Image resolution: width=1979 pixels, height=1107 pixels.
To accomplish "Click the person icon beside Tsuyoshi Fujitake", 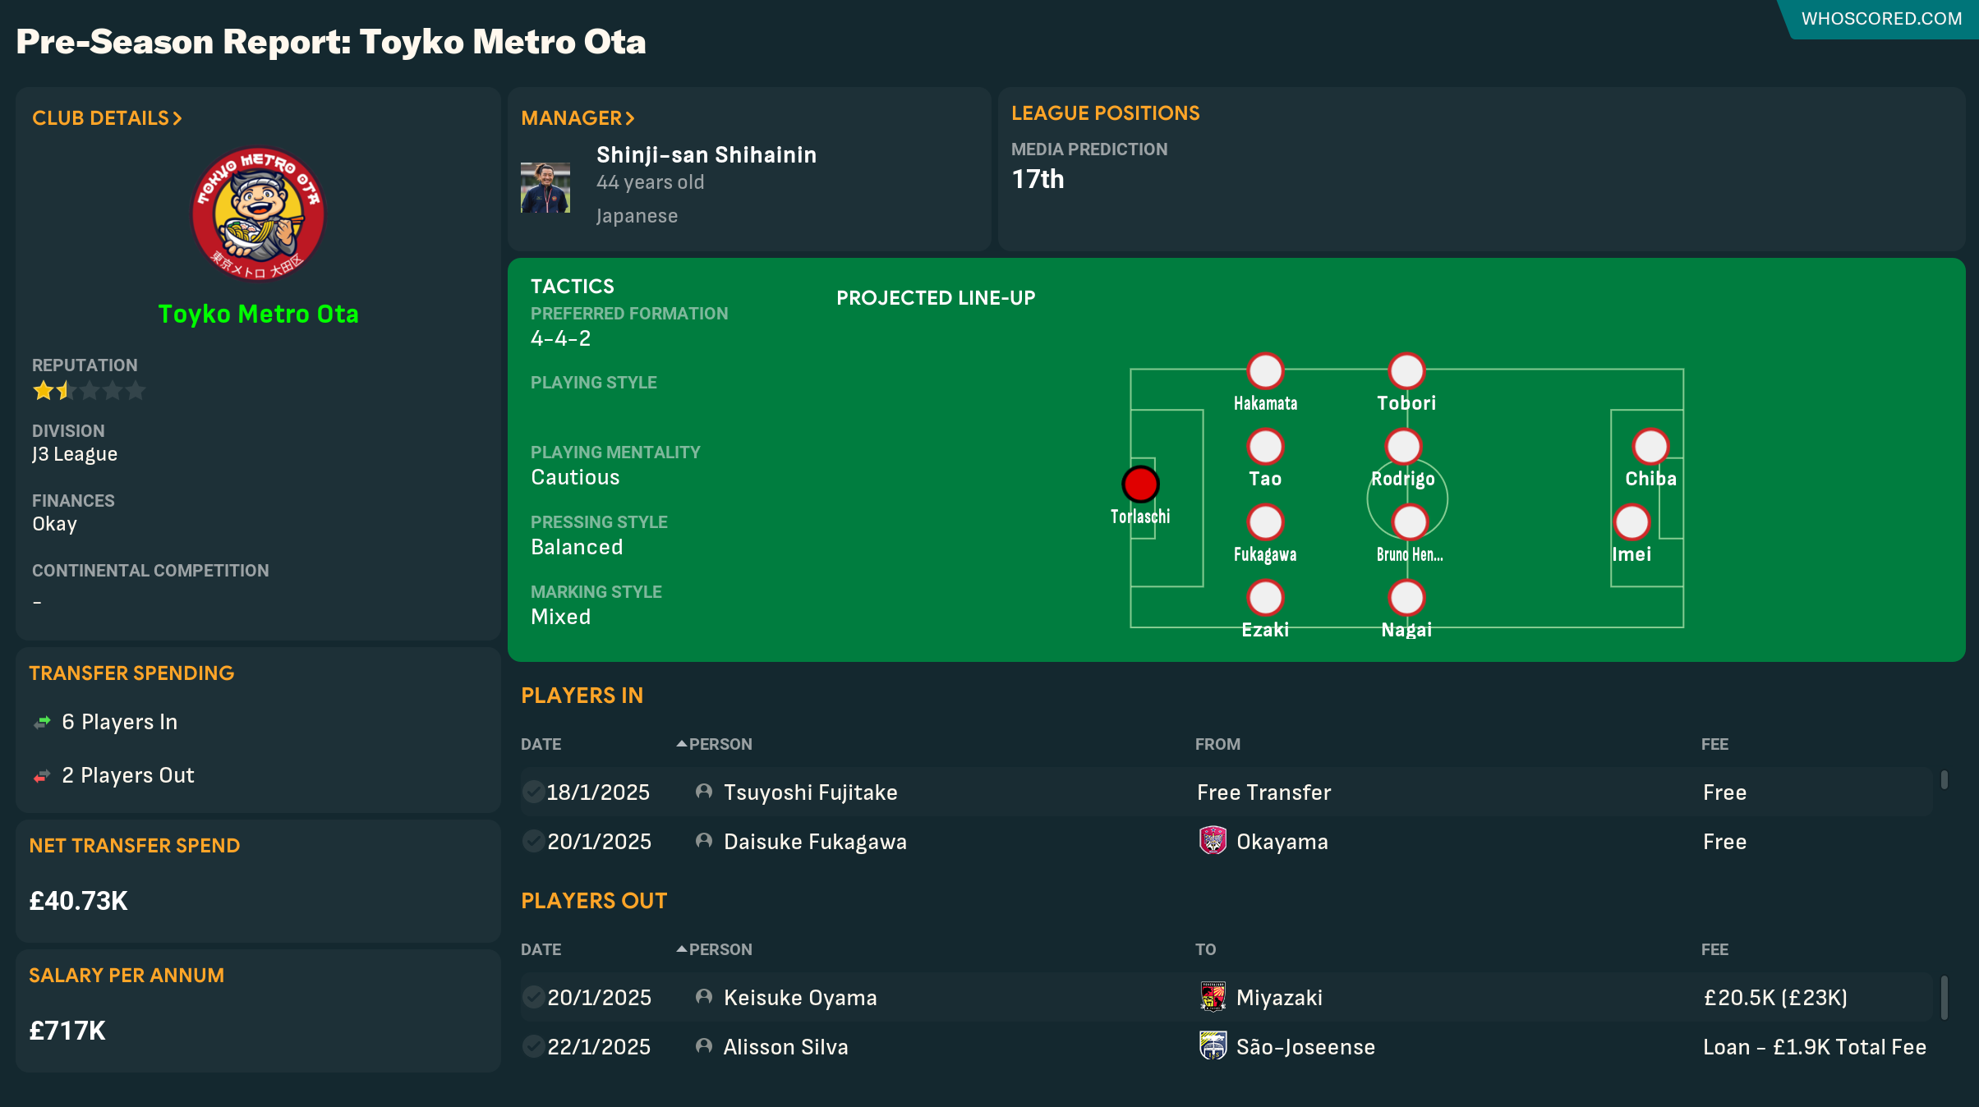I will (703, 792).
